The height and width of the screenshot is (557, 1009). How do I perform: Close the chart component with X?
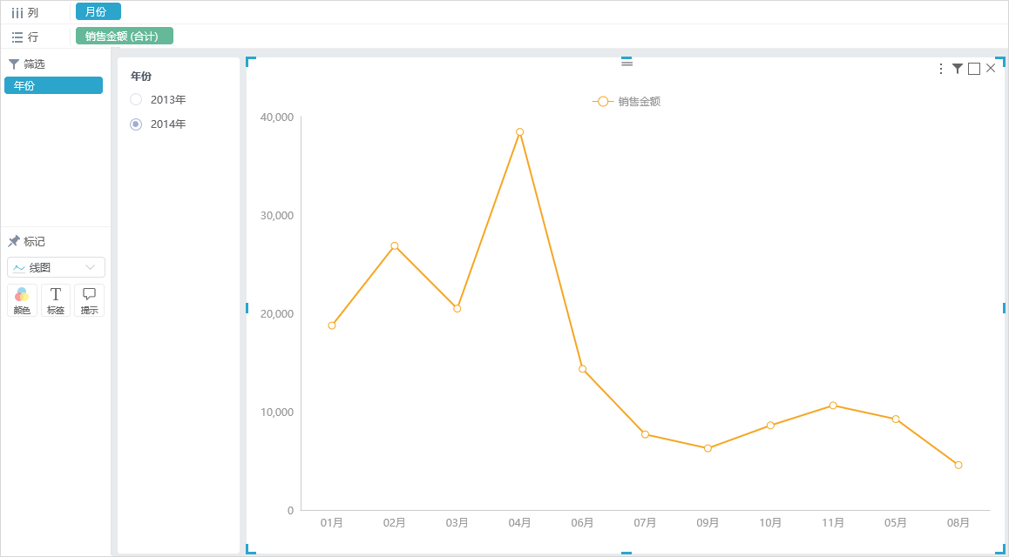pyautogui.click(x=991, y=68)
